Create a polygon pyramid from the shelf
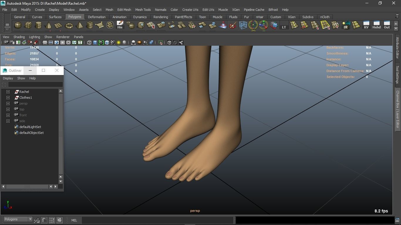This screenshot has width=401, height=225. pyautogui.click(x=79, y=25)
